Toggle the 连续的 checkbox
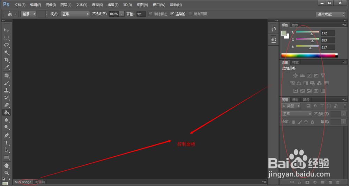 [x=172, y=14]
